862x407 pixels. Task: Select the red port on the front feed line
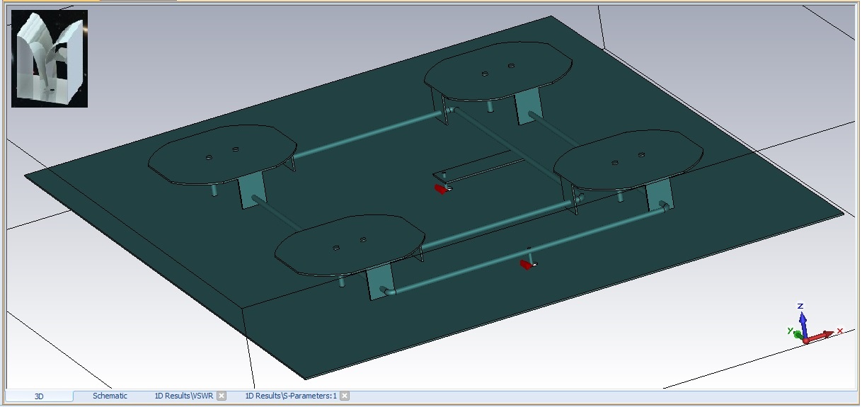(x=527, y=265)
